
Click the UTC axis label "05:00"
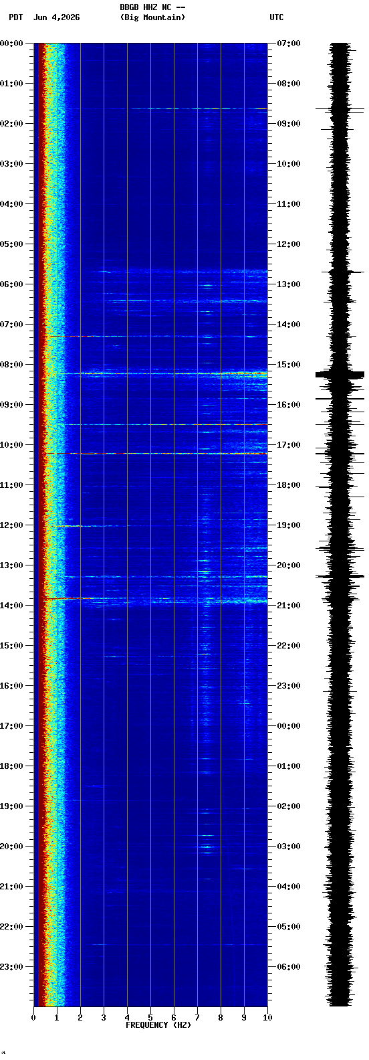288,927
